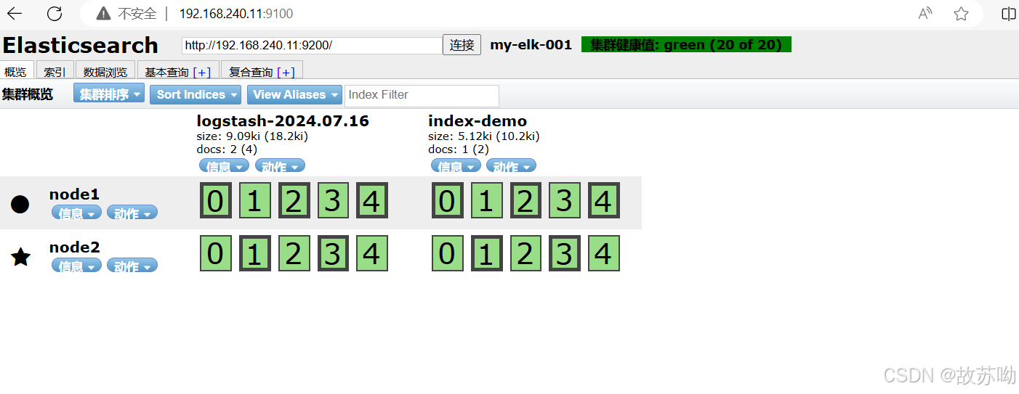Click the browser address bar URL
Screen dimensions: 1019x394
tap(236, 13)
